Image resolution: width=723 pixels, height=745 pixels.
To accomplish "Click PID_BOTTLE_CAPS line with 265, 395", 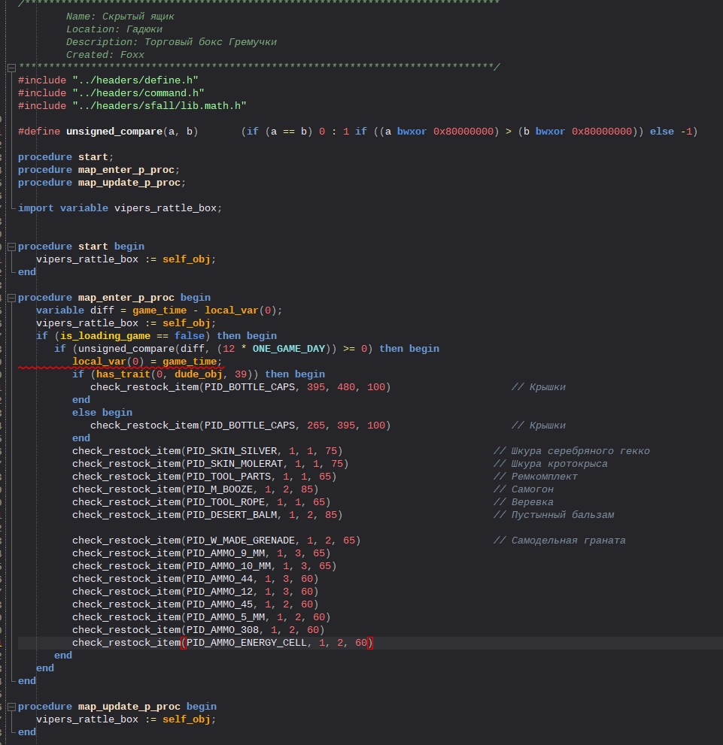I will pos(240,426).
